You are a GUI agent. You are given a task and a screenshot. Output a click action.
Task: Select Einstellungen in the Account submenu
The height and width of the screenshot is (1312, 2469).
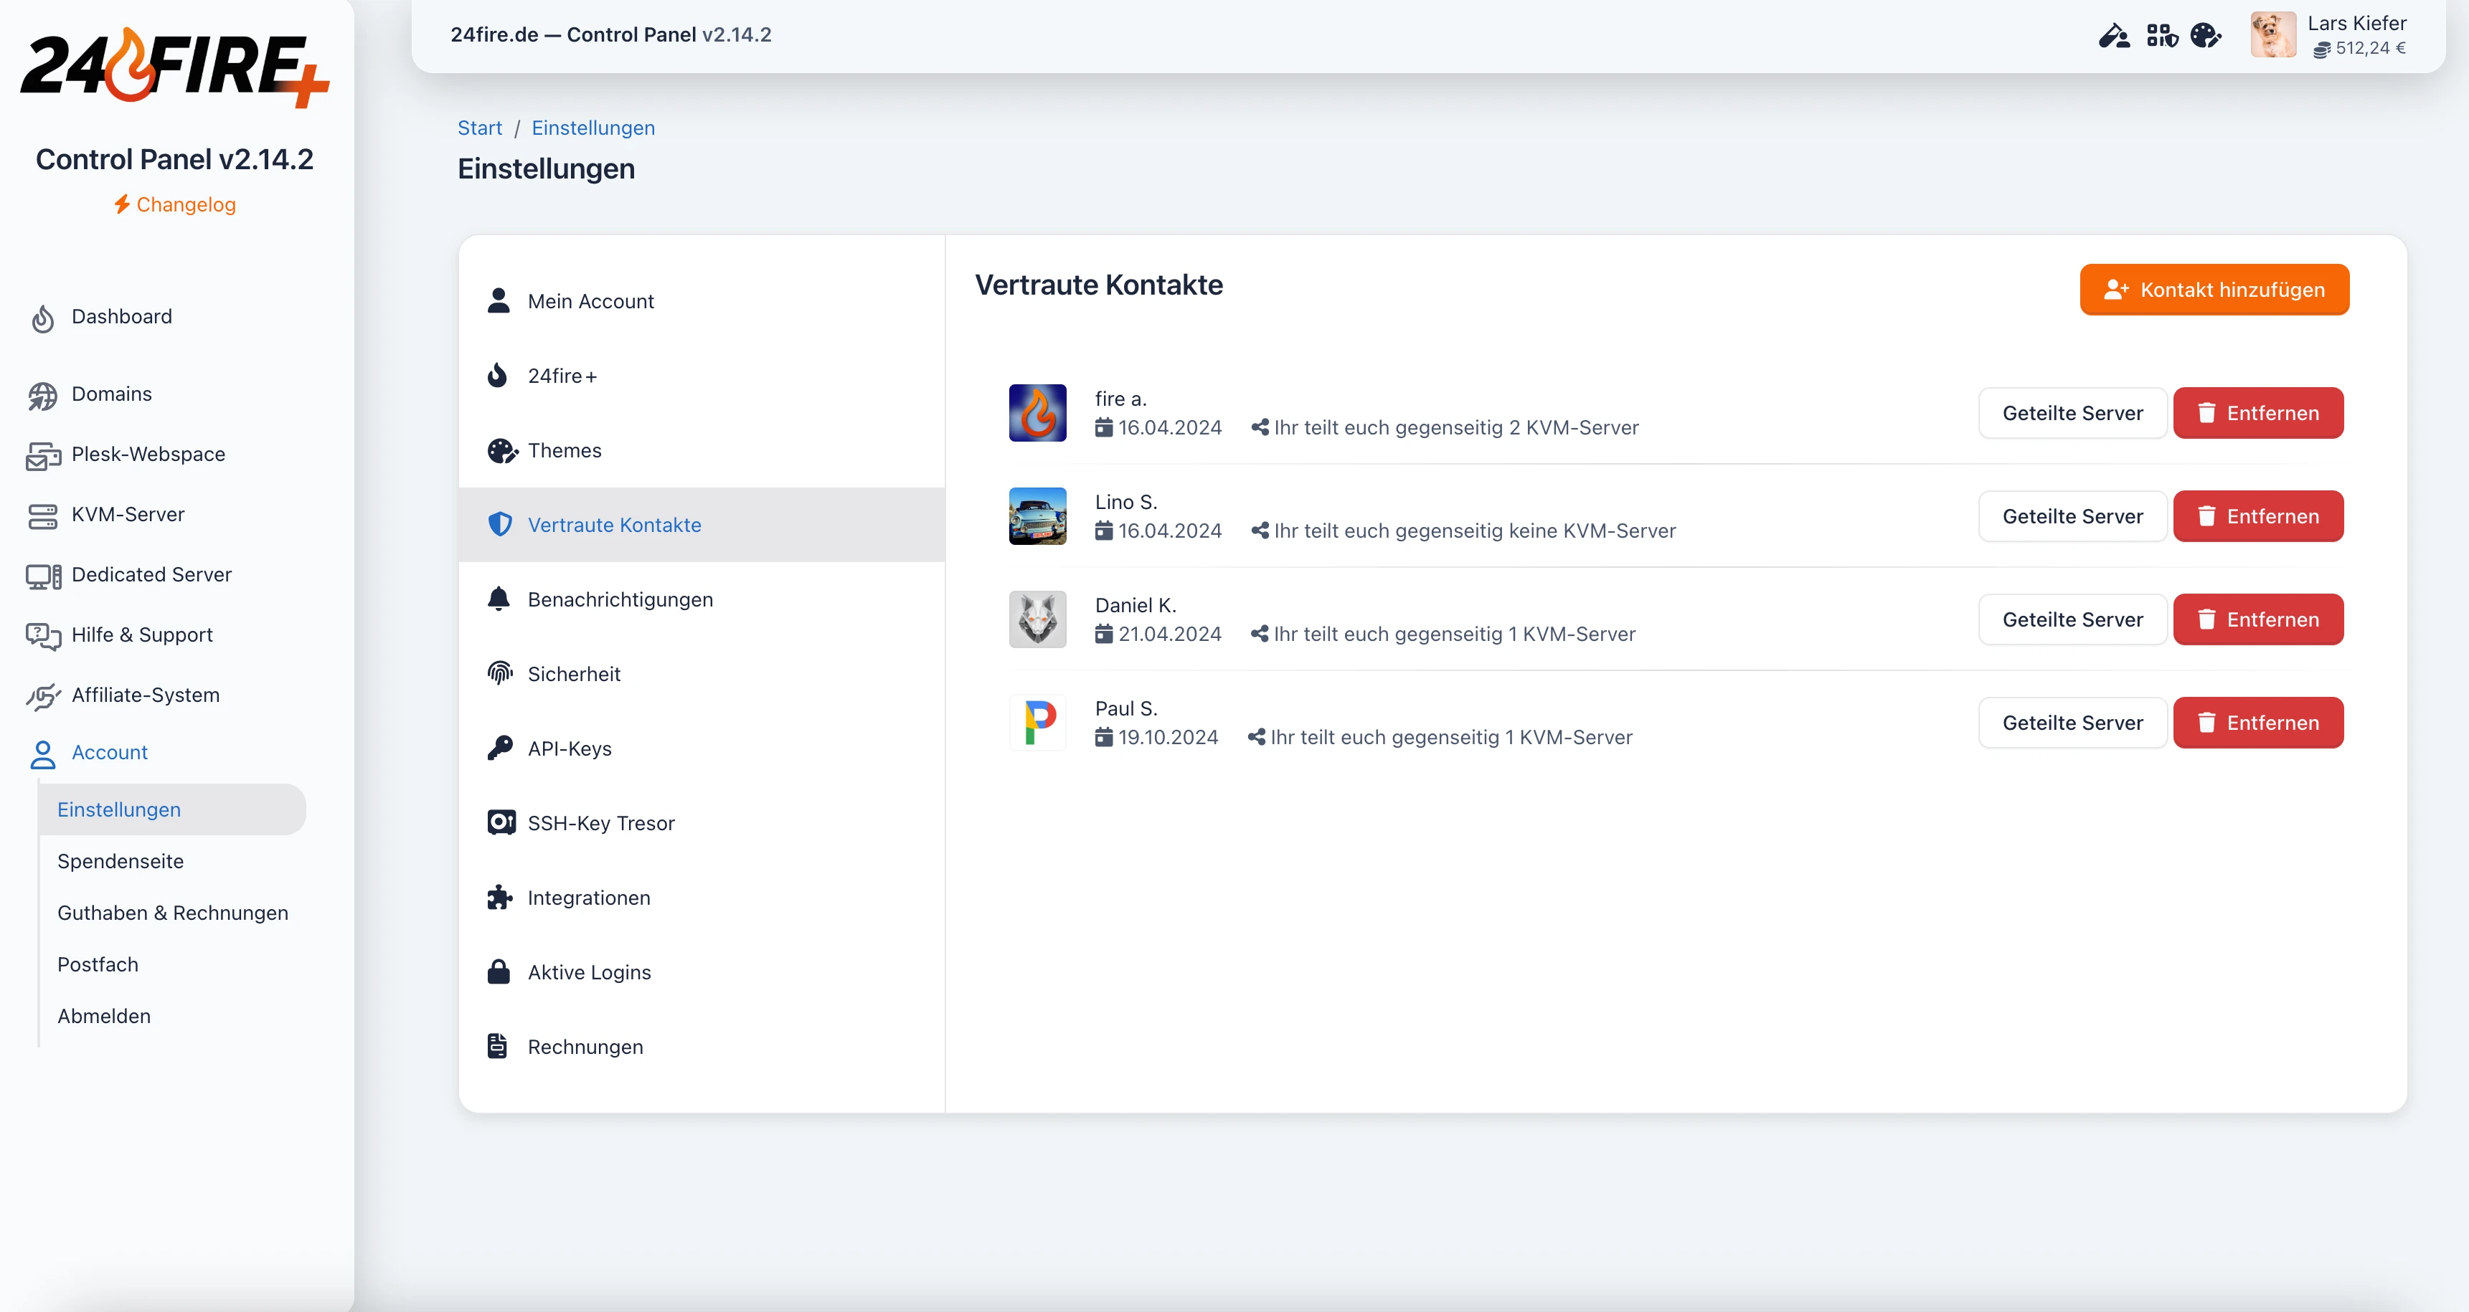click(173, 809)
